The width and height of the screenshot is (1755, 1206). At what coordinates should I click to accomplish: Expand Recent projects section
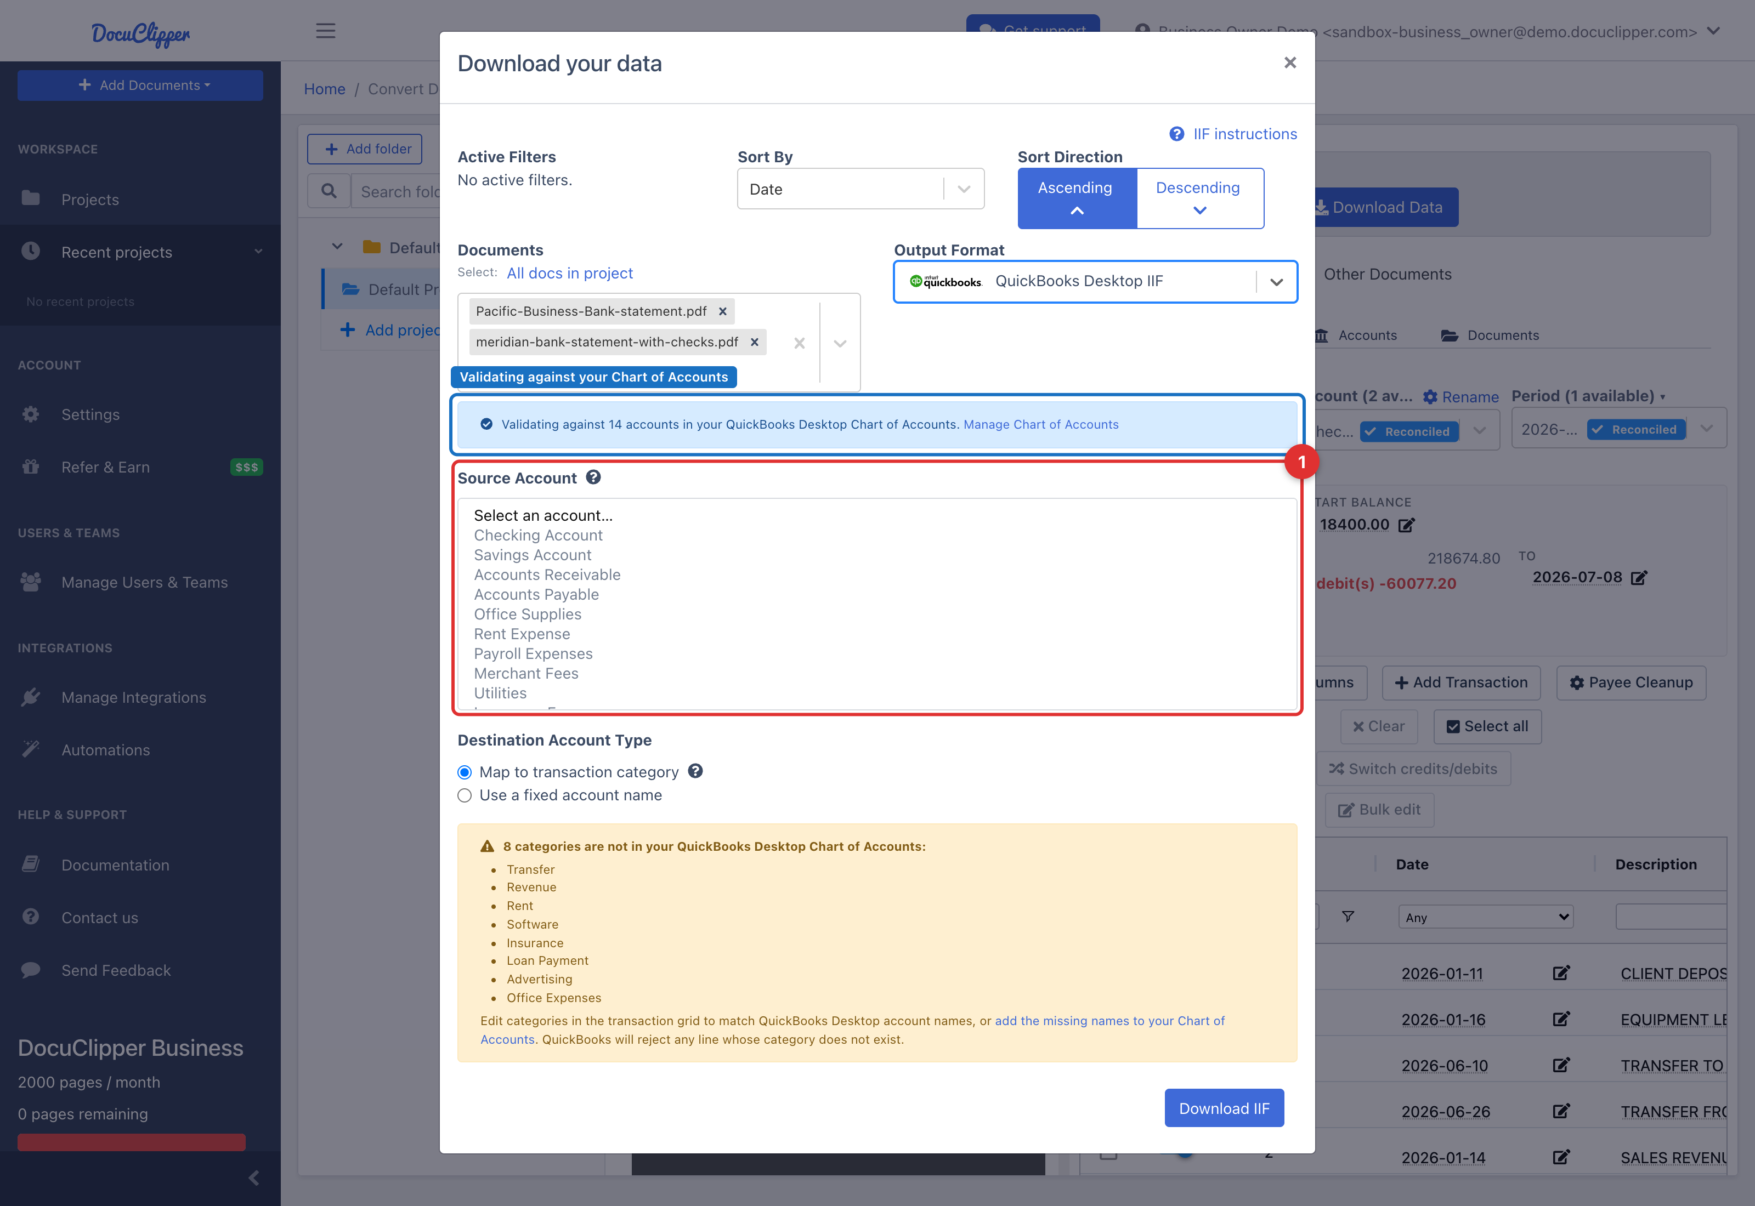pyautogui.click(x=140, y=252)
